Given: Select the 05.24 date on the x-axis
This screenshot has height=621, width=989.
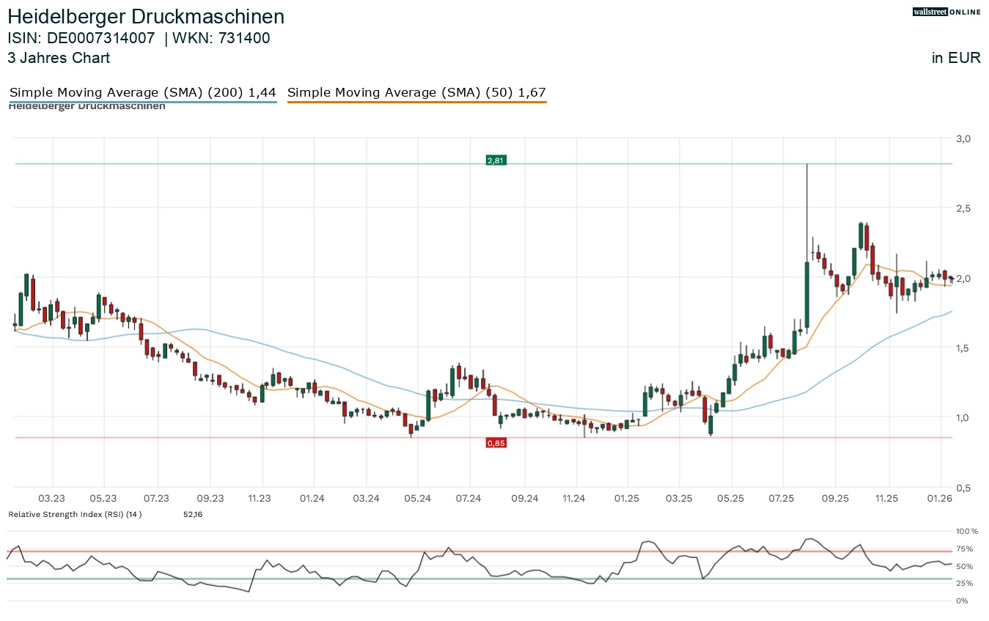Looking at the screenshot, I should pyautogui.click(x=417, y=498).
